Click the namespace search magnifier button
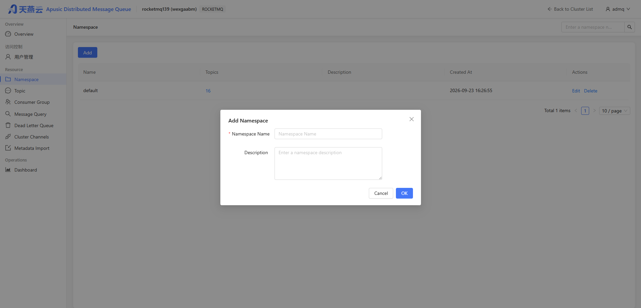641x308 pixels. click(x=630, y=27)
